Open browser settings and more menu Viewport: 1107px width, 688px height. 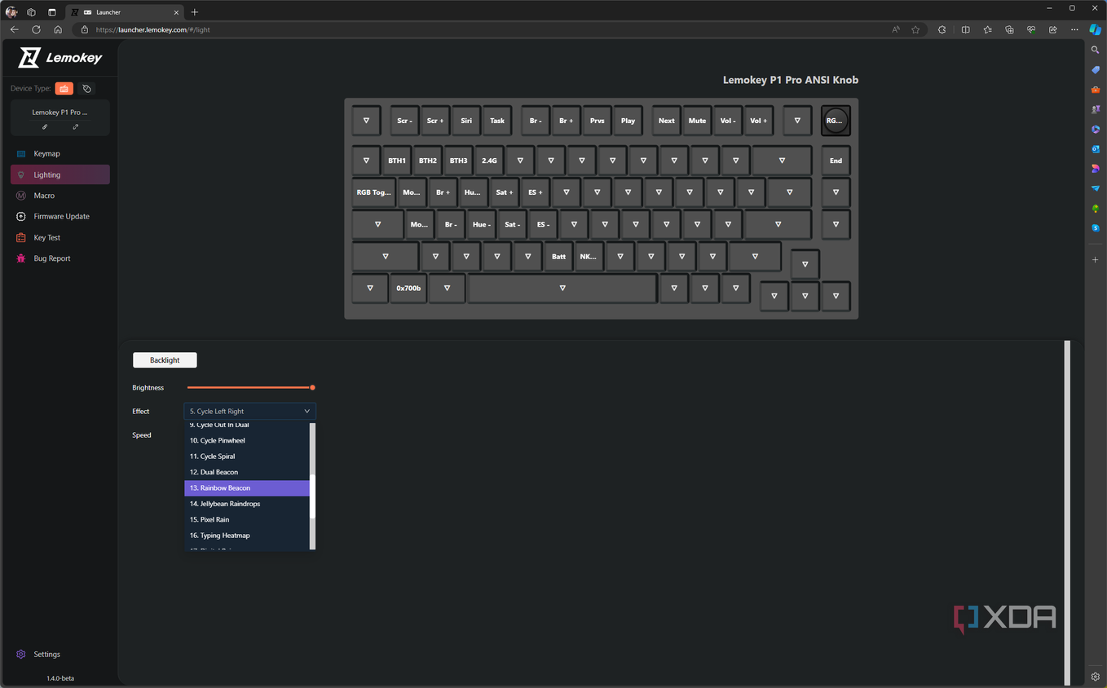(1074, 29)
